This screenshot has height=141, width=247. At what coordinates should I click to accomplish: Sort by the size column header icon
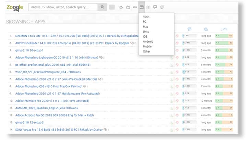[189, 29]
